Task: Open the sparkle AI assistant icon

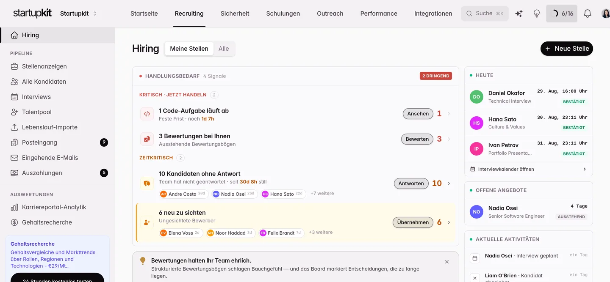Action: pyautogui.click(x=518, y=14)
